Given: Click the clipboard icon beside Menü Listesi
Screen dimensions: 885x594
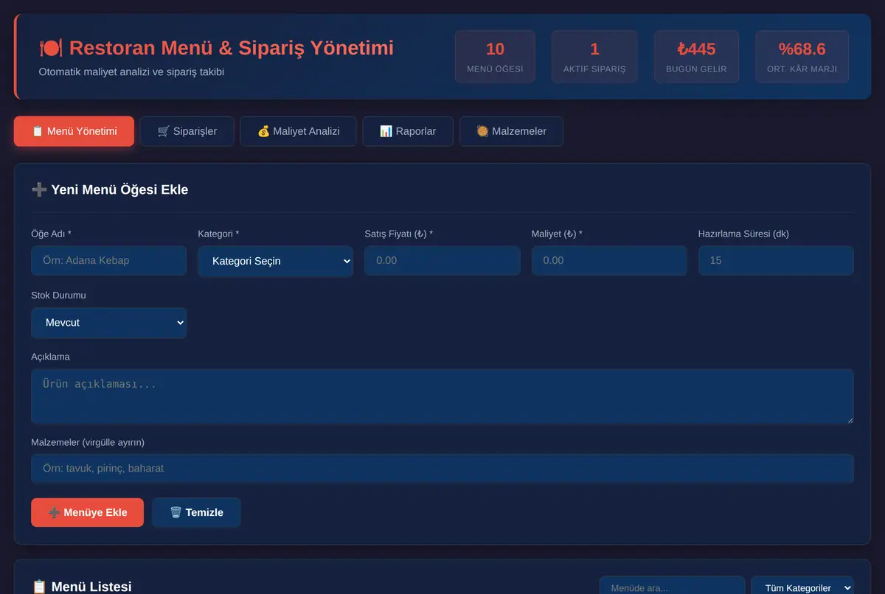Looking at the screenshot, I should pos(39,587).
